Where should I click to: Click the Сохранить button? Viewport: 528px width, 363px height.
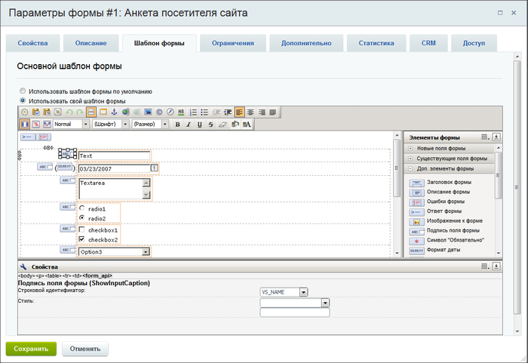coord(31,349)
